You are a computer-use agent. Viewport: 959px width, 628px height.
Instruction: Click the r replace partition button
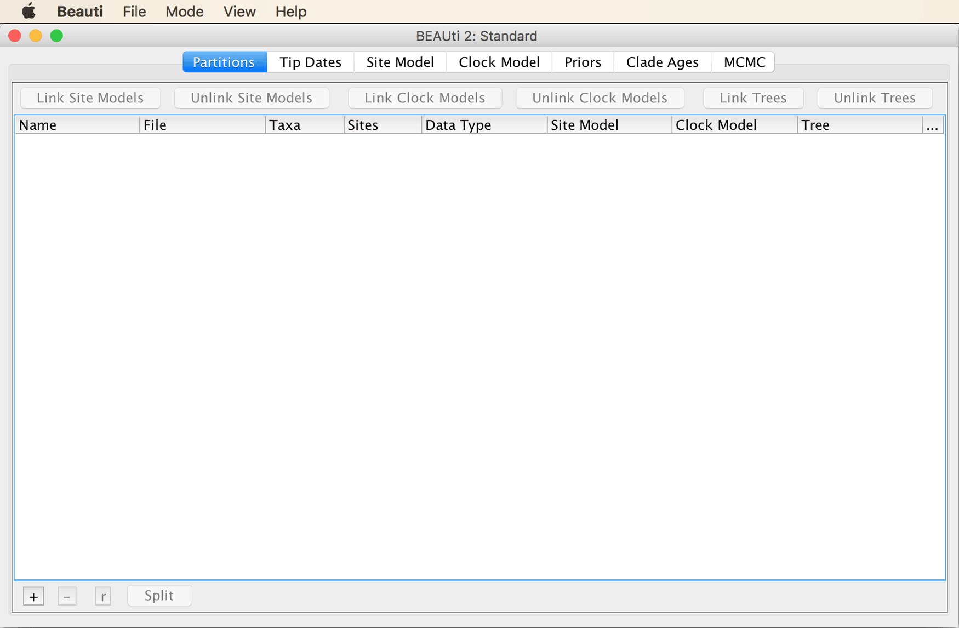point(102,596)
